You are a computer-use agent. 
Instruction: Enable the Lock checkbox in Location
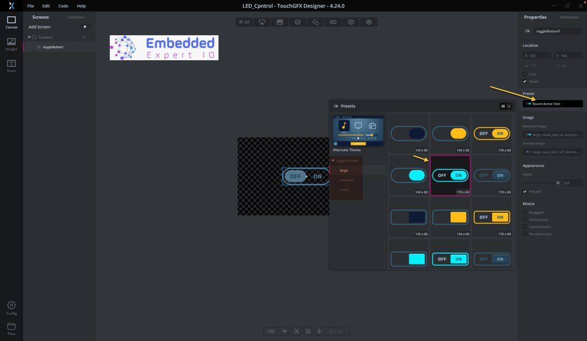coord(525,73)
